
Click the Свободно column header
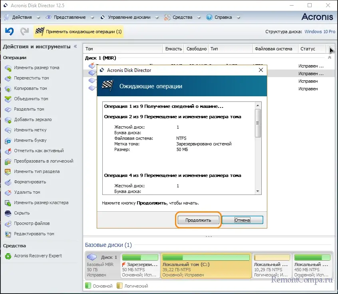(x=196, y=49)
